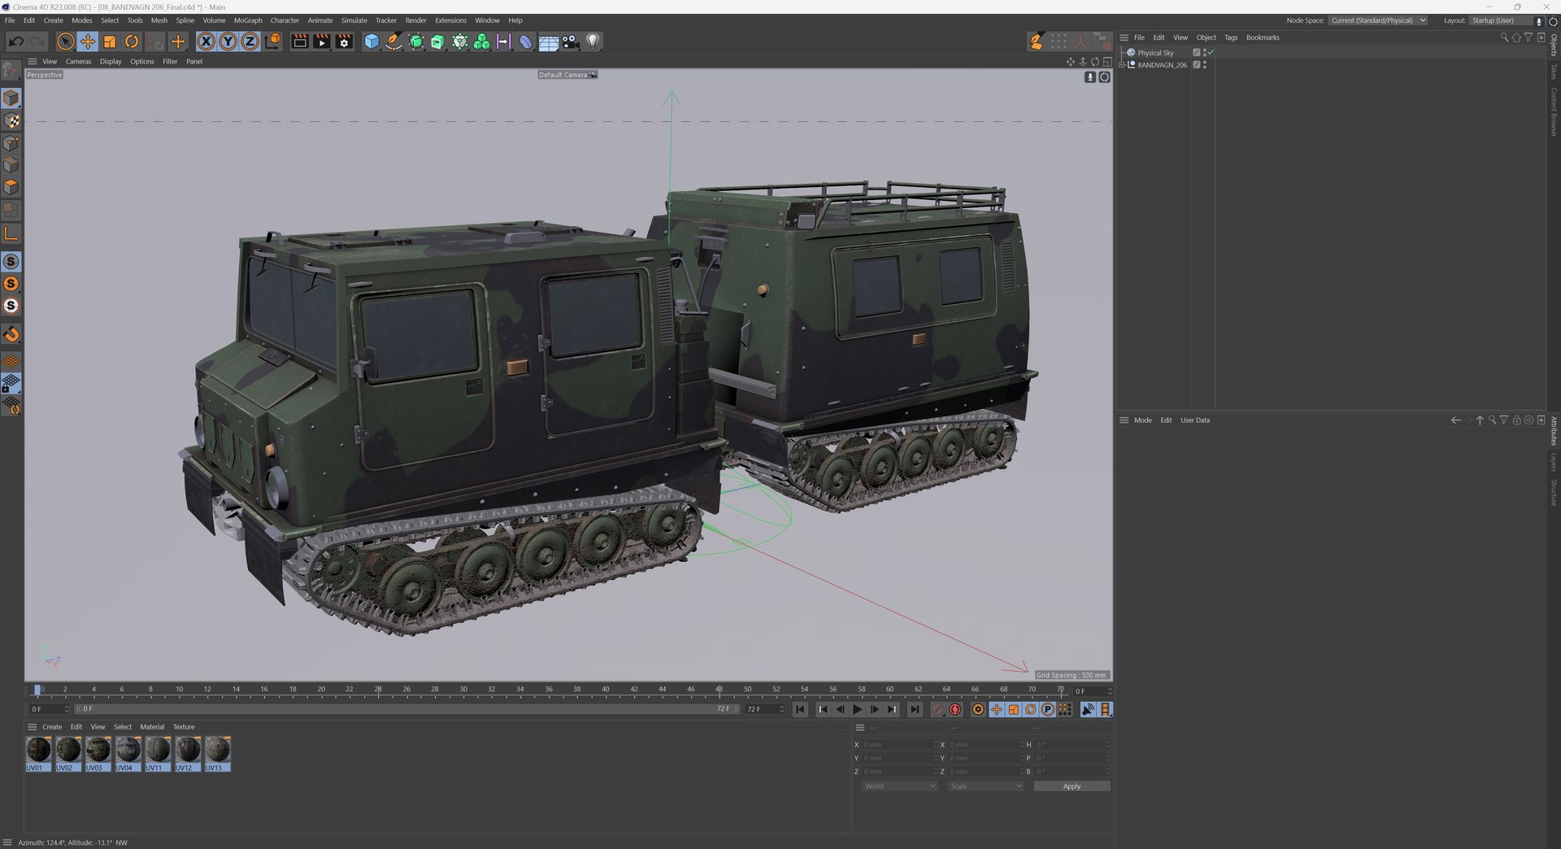Open the Scale mode dropdown
1561x849 pixels.
985,786
